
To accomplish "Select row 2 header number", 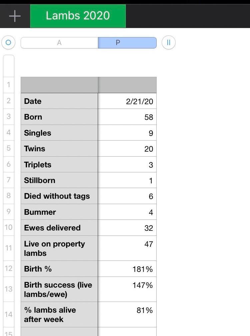I will [x=9, y=101].
